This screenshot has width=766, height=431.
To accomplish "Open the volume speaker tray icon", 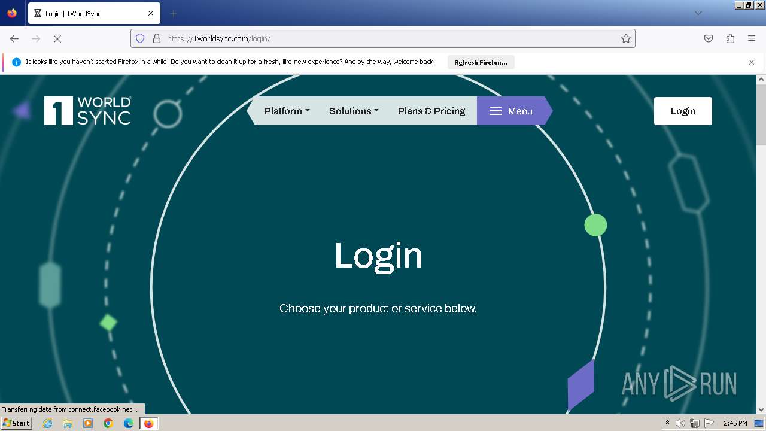I will pyautogui.click(x=680, y=423).
